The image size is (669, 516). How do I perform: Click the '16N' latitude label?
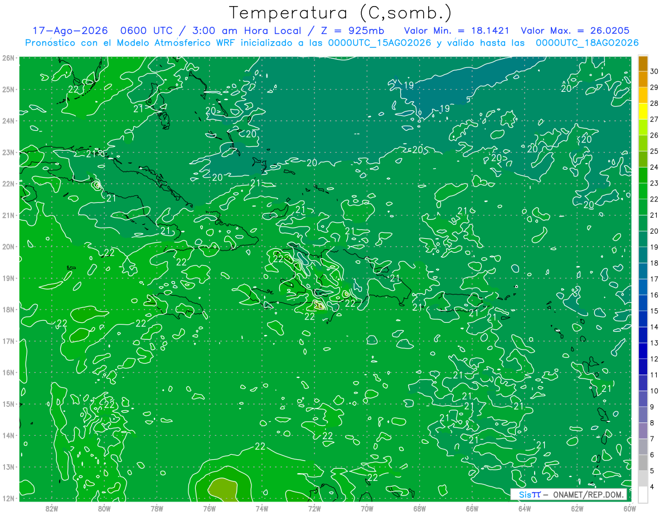[x=8, y=372]
